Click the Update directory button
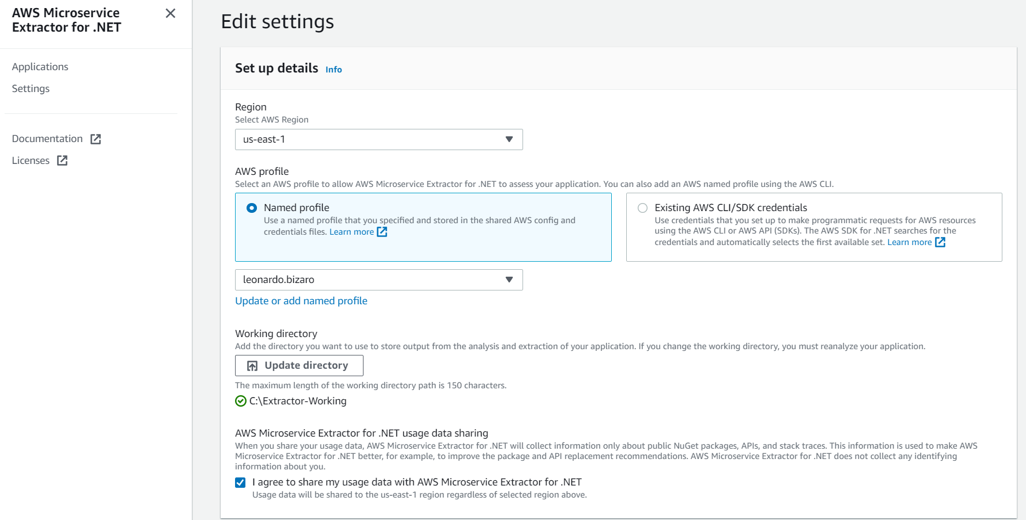Screen dimensions: 1026x520 [299, 366]
